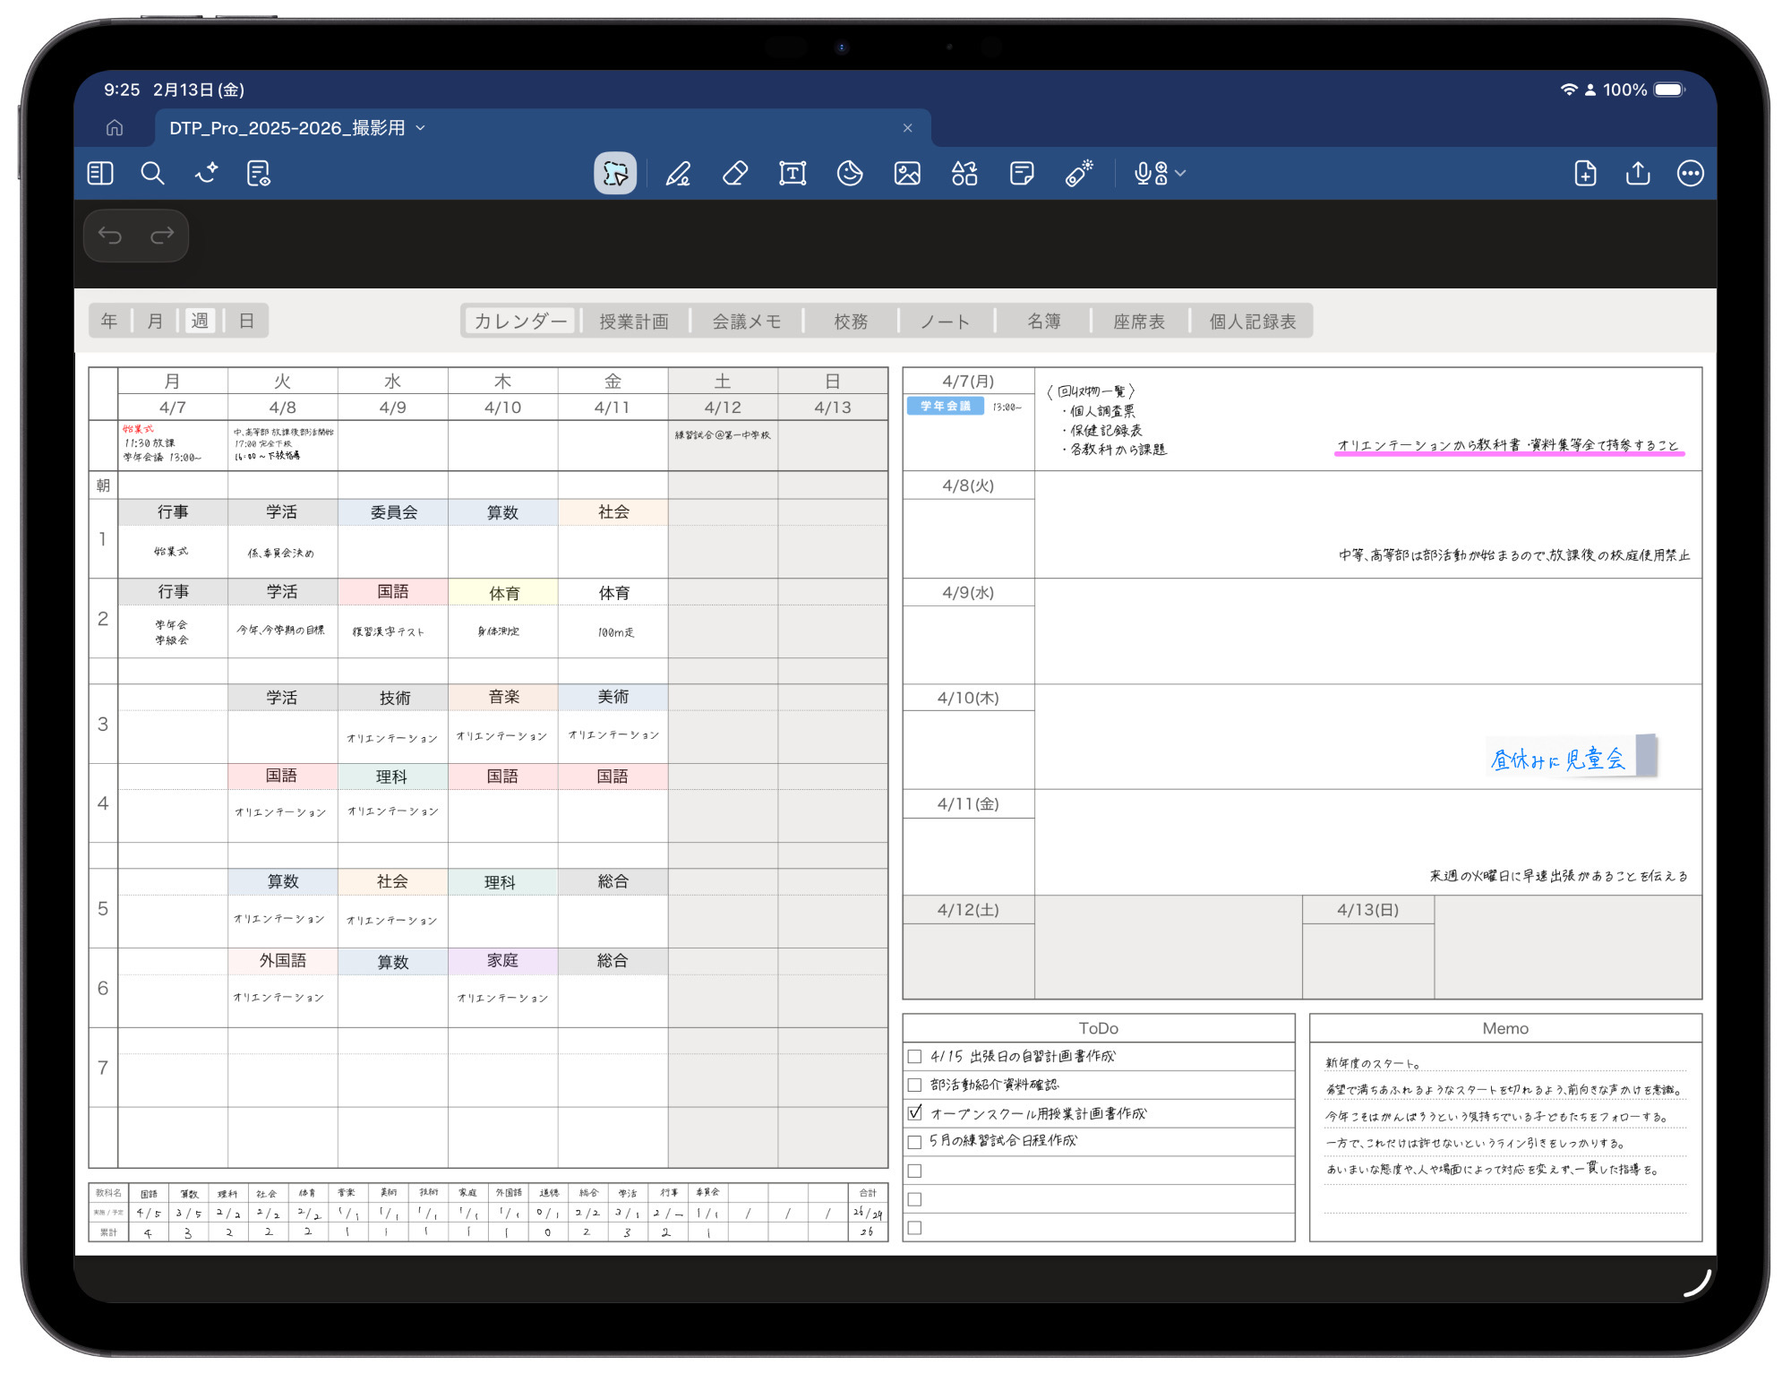Open the voice recorder dropdown chevron
The height and width of the screenshot is (1373, 1791).
tap(1180, 173)
